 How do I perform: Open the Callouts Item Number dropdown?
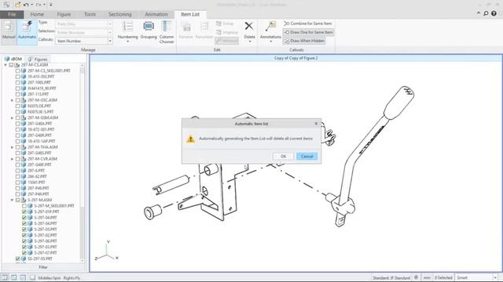click(x=110, y=41)
